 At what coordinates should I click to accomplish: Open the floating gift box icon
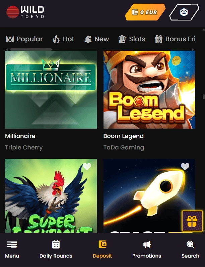(192, 221)
